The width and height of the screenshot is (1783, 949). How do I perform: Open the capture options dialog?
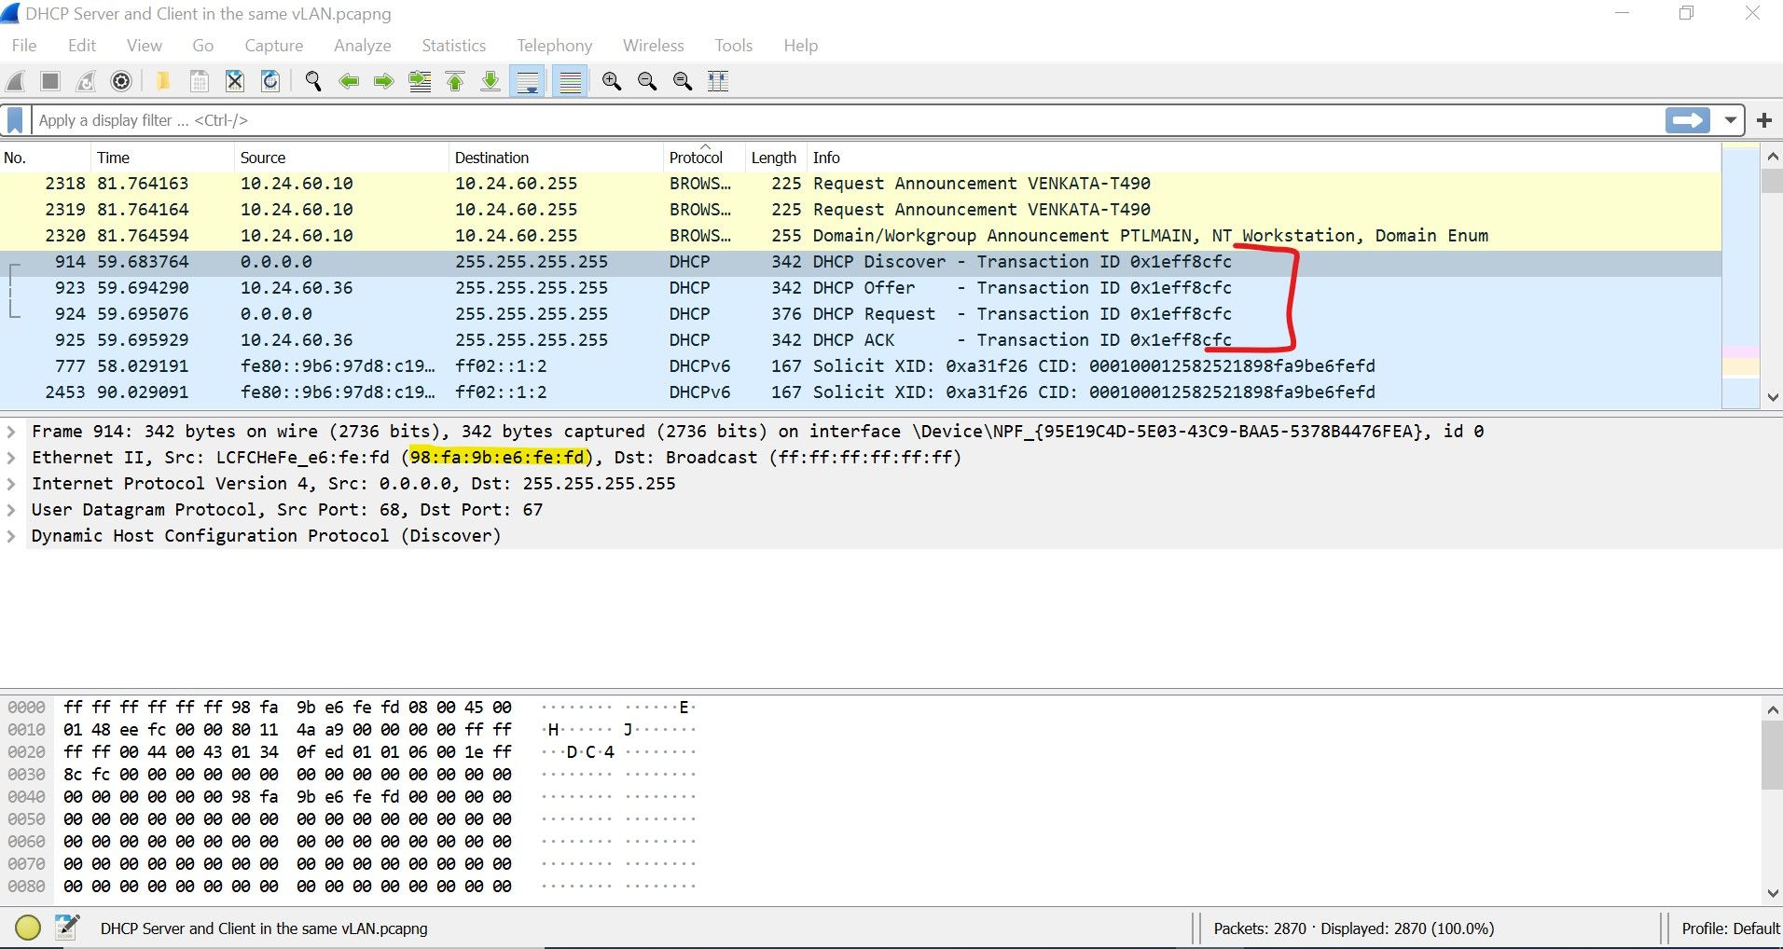(x=121, y=81)
